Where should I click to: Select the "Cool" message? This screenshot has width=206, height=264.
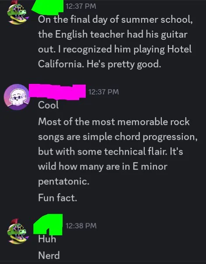49,105
